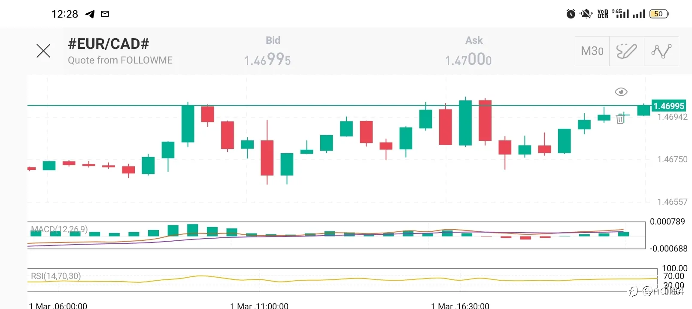Tap the alarm clock status icon
The width and height of the screenshot is (692, 309).
pyautogui.click(x=571, y=14)
